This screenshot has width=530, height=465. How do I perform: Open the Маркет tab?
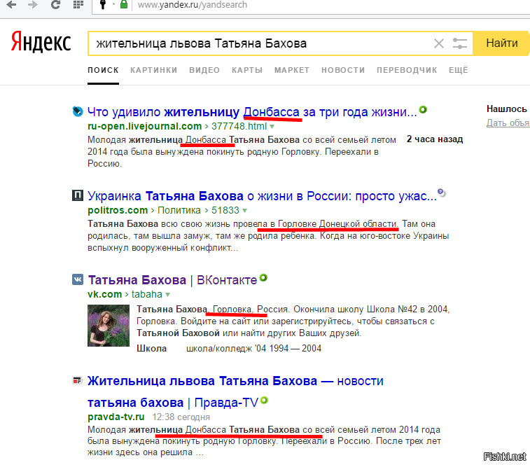tap(292, 70)
